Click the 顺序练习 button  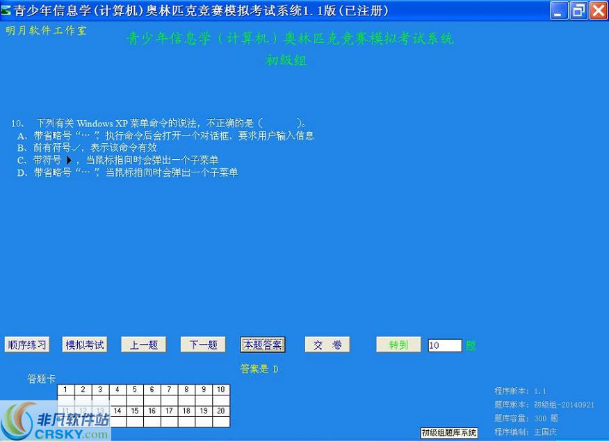pos(27,345)
